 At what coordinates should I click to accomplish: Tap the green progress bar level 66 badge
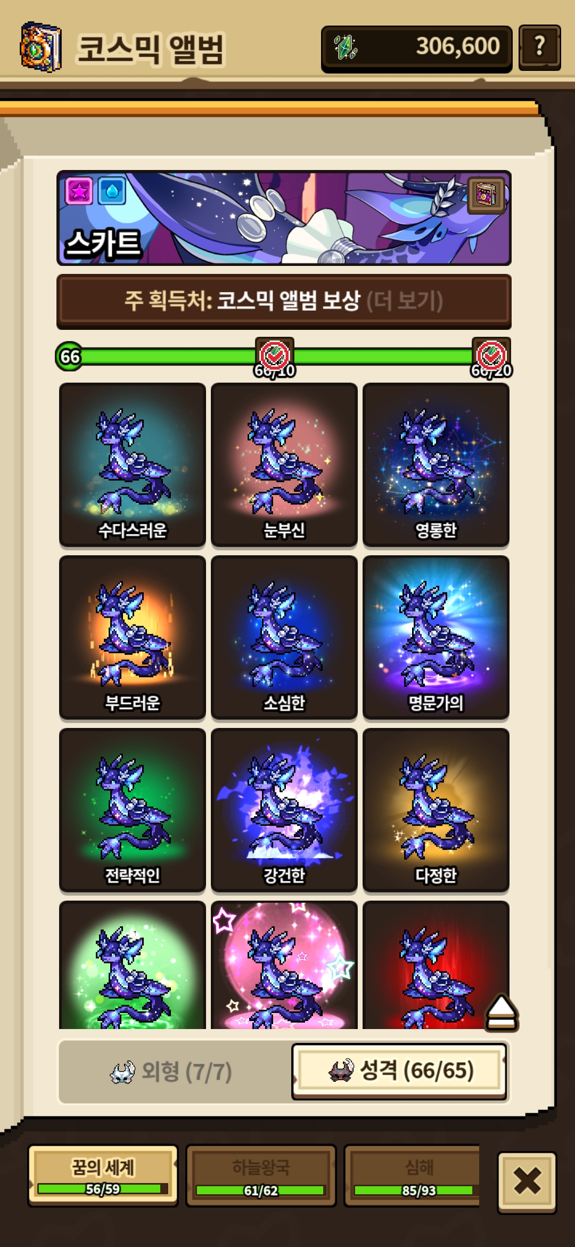coord(70,357)
